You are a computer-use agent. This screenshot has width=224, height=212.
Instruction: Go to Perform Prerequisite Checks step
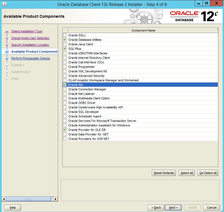[x=30, y=59]
